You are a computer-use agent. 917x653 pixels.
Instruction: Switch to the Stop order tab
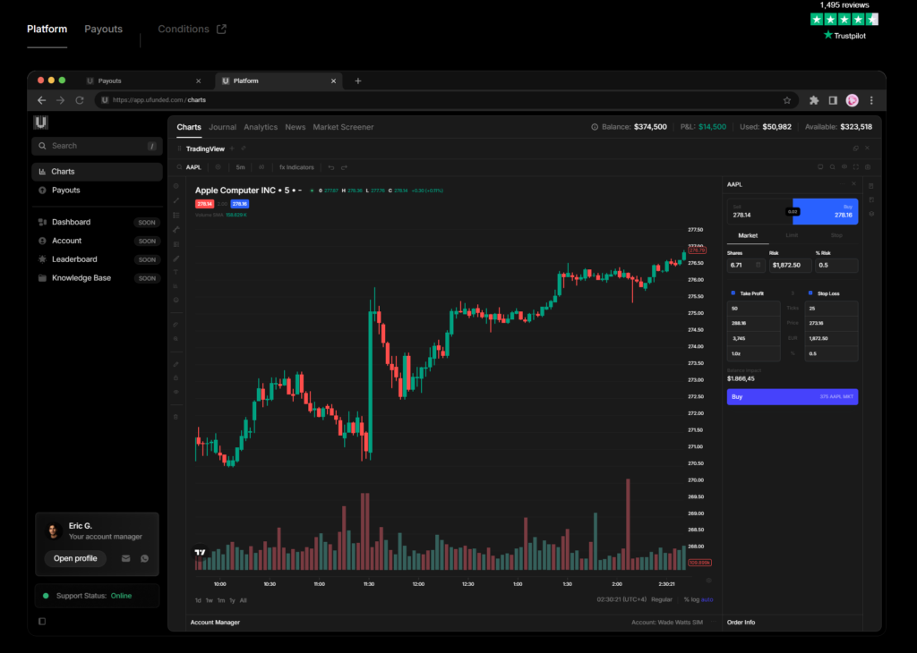[x=836, y=235]
